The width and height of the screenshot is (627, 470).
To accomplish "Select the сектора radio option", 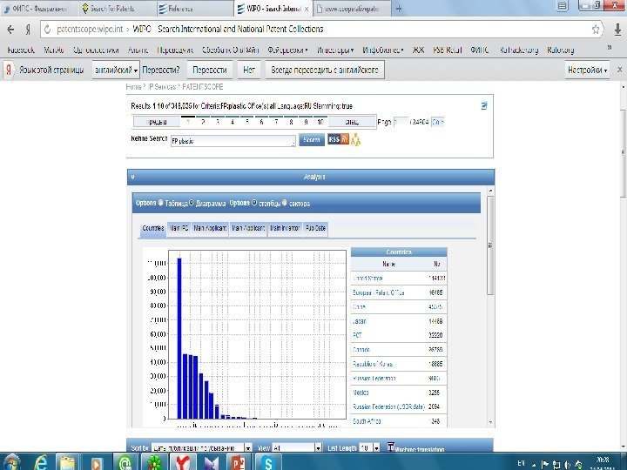I will coord(284,203).
